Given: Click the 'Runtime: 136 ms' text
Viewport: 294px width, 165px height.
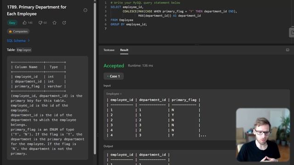Looking at the screenshot, I should (140, 66).
